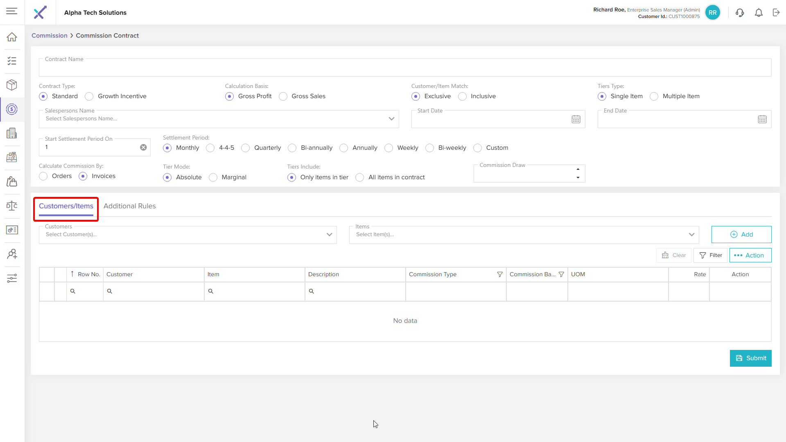Go to the Commission breadcrumb link
Image resolution: width=786 pixels, height=442 pixels.
coord(49,36)
